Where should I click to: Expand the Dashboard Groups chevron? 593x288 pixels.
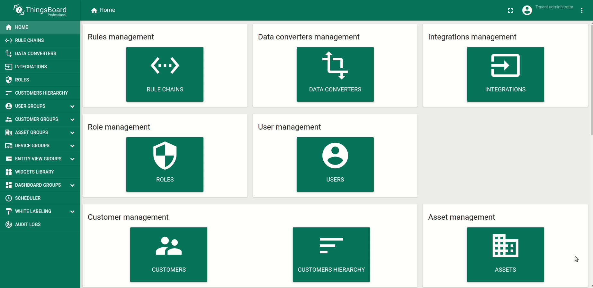coord(72,185)
